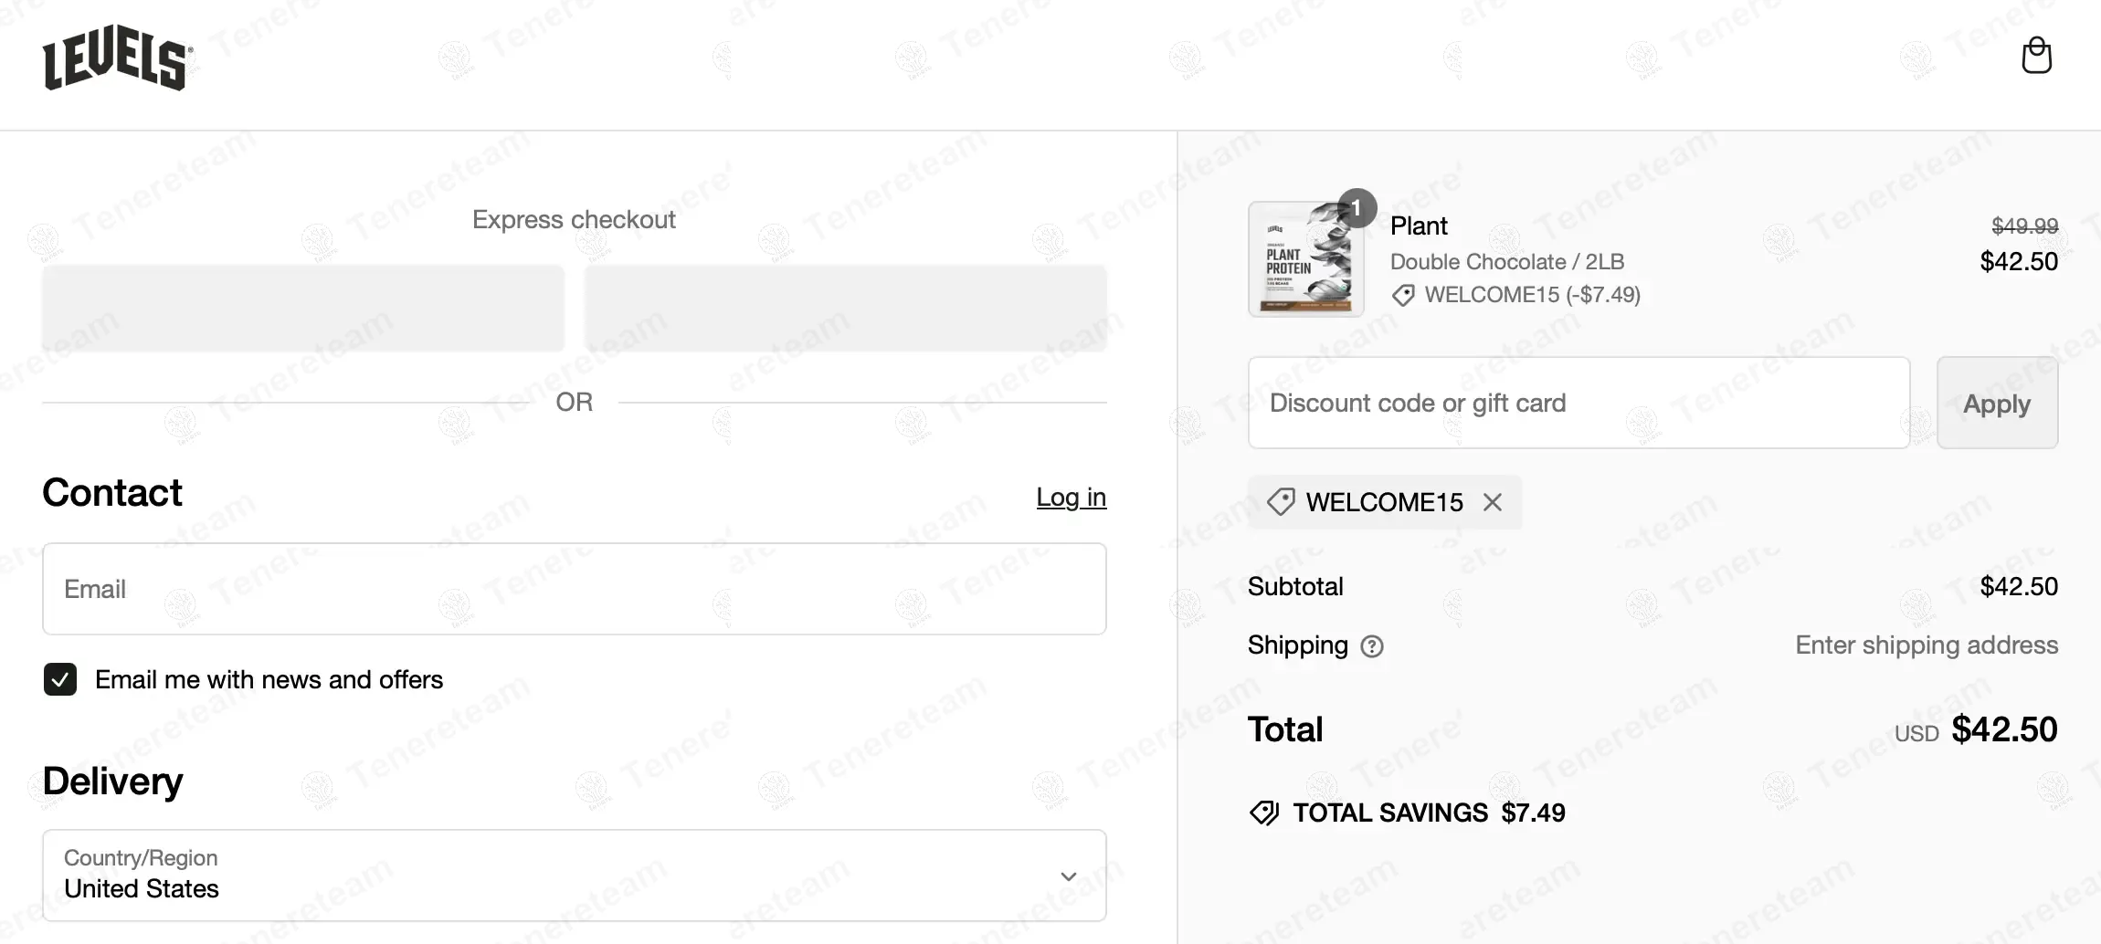This screenshot has height=944, width=2101.
Task: Focus the Email input field
Action: (574, 589)
